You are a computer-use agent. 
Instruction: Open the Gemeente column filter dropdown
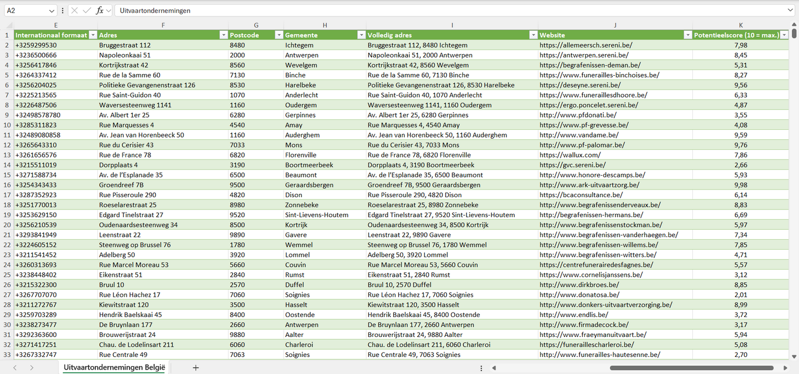361,35
